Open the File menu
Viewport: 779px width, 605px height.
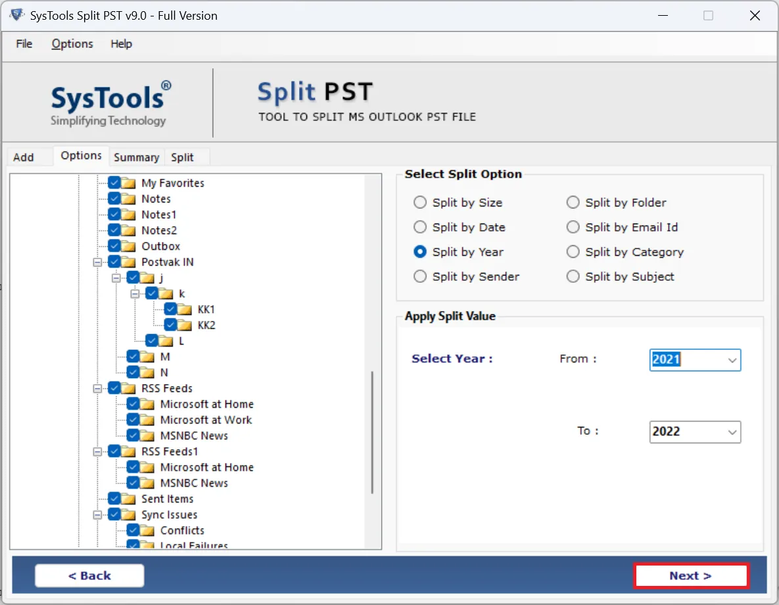pyautogui.click(x=24, y=44)
